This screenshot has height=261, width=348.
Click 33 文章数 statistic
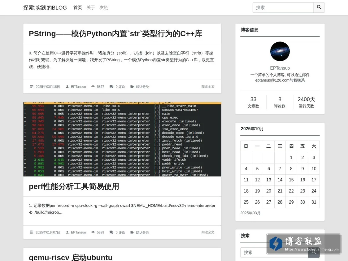tap(253, 102)
